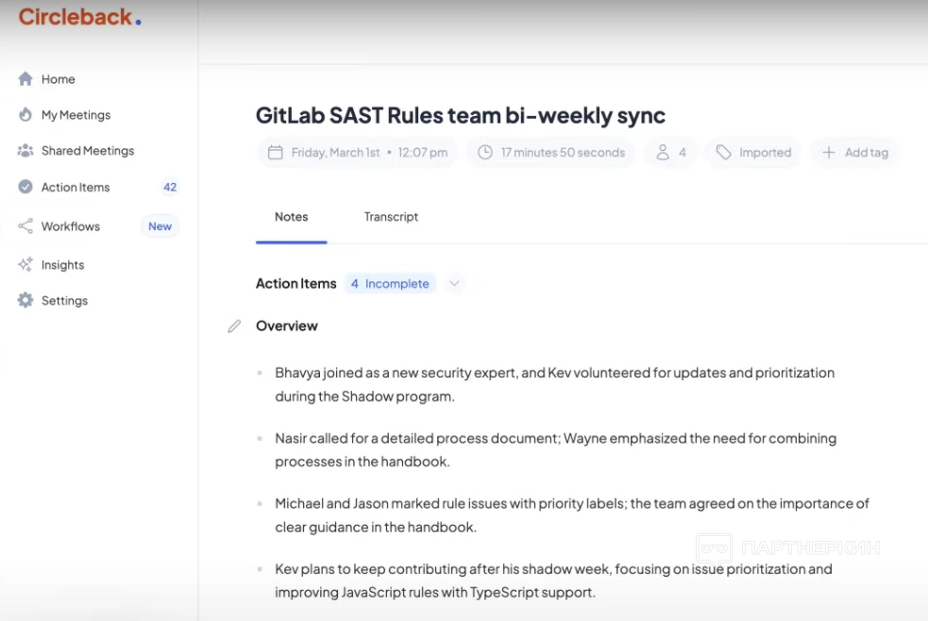928x621 pixels.
Task: Click the Insights sparkle icon
Action: point(25,264)
